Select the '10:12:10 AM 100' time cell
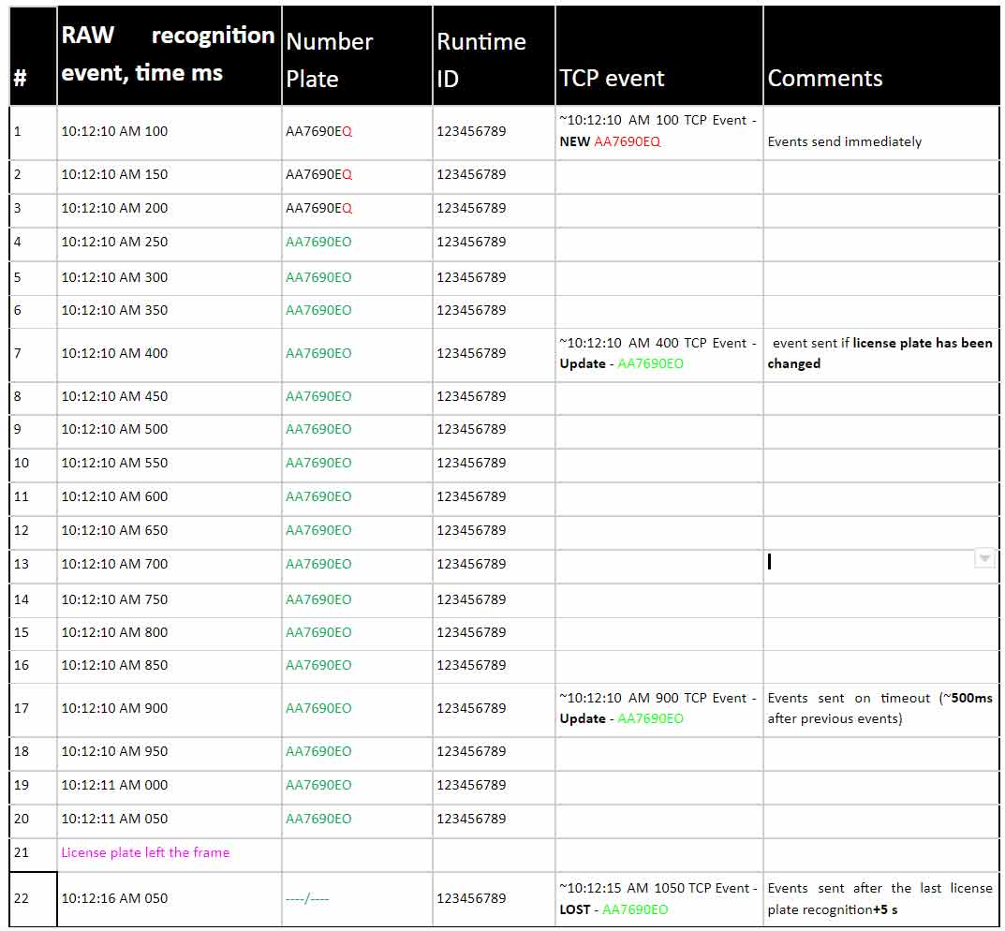 click(115, 131)
